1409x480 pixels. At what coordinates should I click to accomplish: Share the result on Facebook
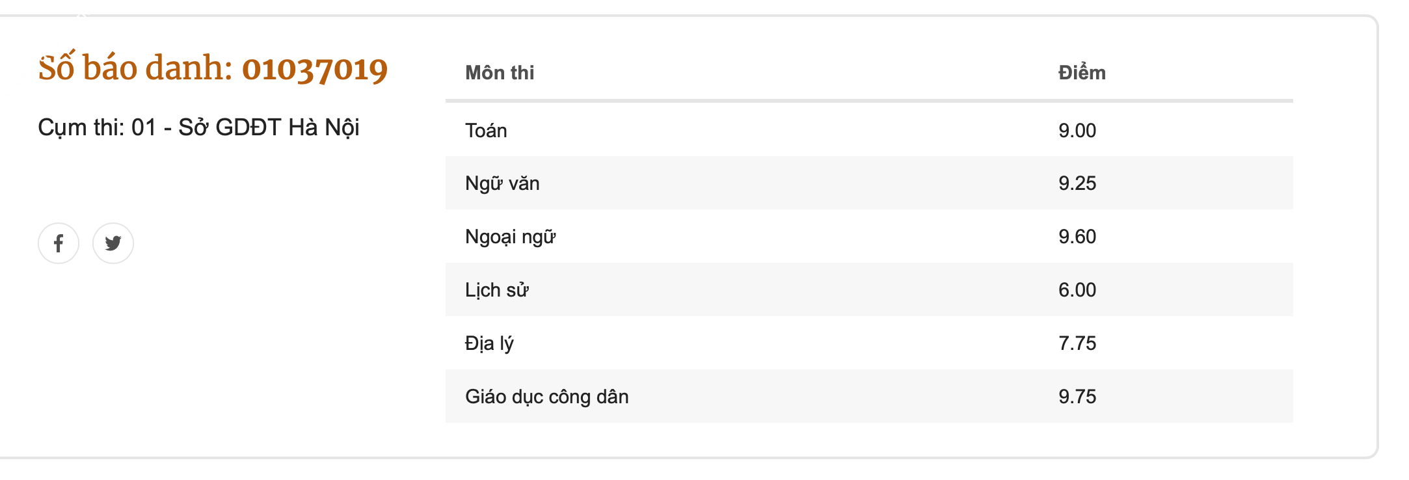click(x=59, y=243)
